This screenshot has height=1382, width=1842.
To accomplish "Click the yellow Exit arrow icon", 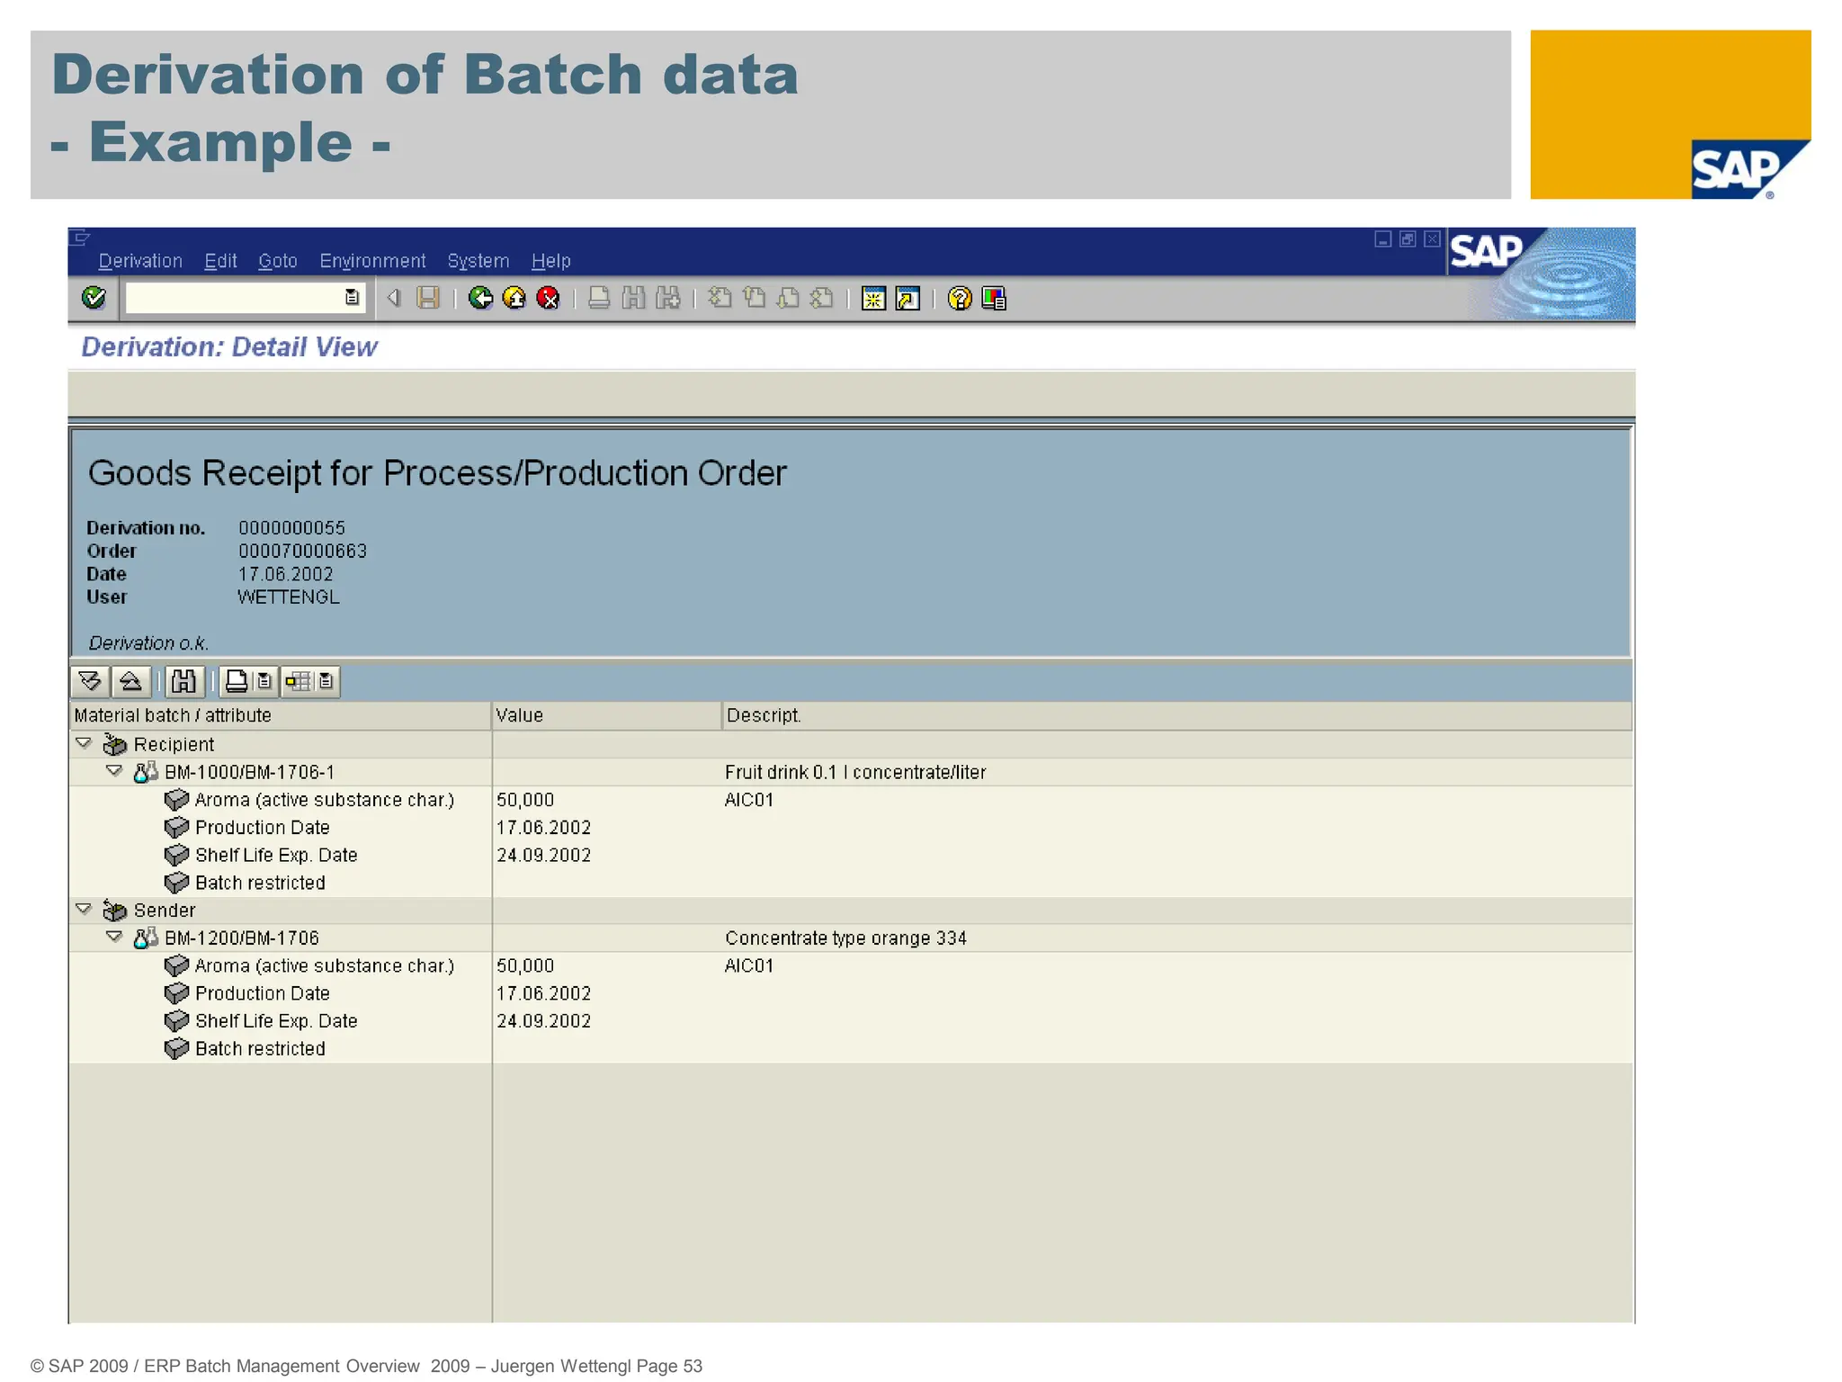I will tap(514, 298).
